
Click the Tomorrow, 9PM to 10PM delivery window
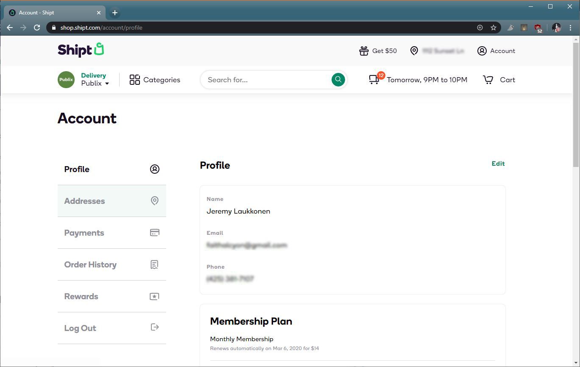427,80
